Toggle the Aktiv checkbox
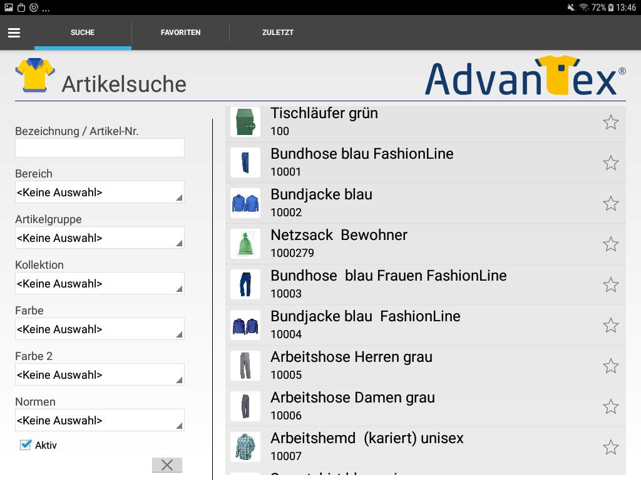 coord(25,445)
